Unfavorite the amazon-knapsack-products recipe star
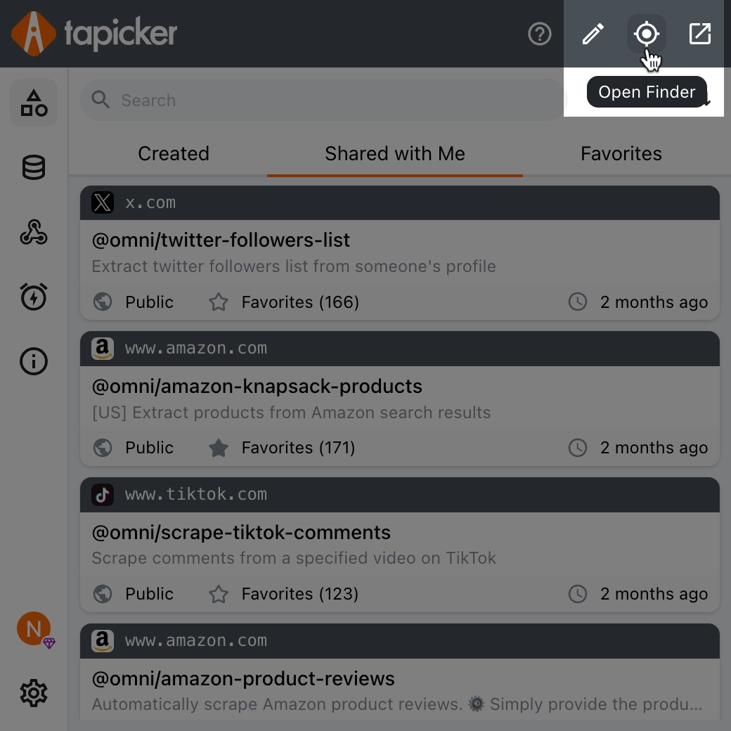This screenshot has height=731, width=731. [x=219, y=448]
